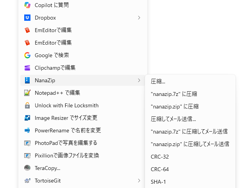Compute SHA-1 hash
This screenshot has height=188, width=250.
tap(190, 182)
